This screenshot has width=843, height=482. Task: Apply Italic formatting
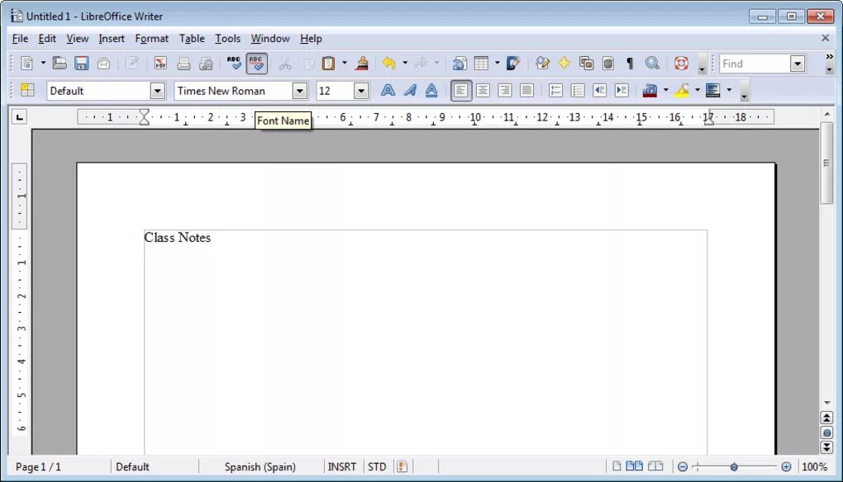tap(410, 91)
